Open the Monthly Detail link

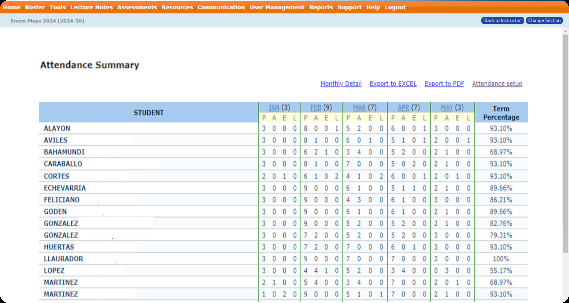click(x=341, y=84)
